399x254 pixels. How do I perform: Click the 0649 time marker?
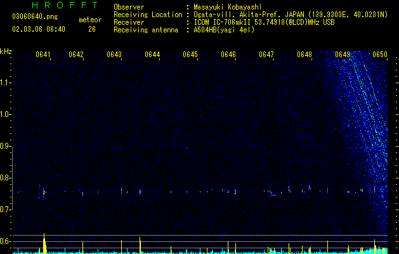(x=343, y=55)
